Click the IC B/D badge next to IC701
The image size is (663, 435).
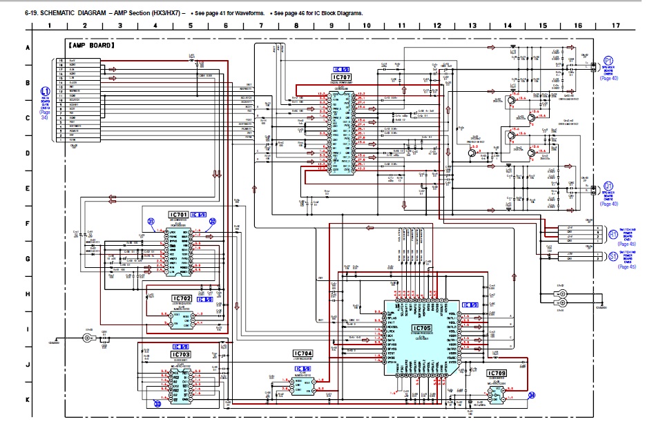(x=198, y=215)
